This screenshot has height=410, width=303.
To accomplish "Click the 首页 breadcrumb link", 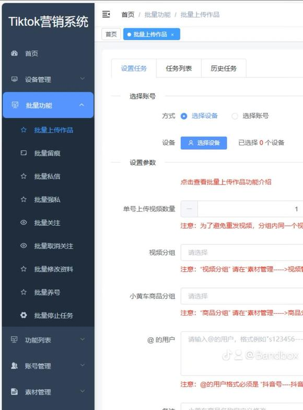I will (x=128, y=15).
